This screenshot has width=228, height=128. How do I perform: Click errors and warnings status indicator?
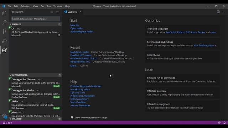point(7,123)
